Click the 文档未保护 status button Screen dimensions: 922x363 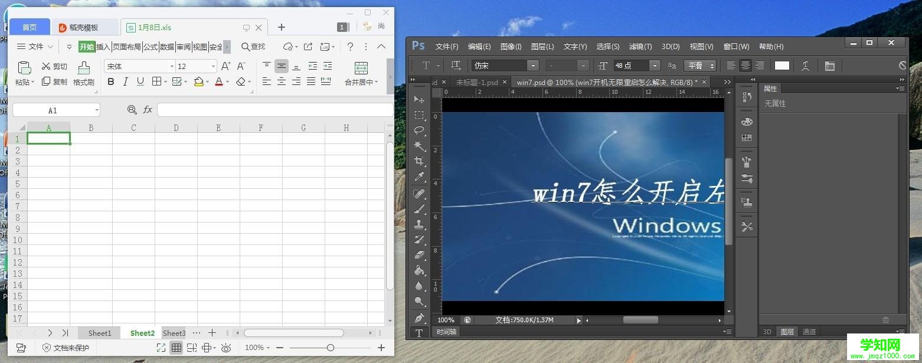[x=66, y=348]
